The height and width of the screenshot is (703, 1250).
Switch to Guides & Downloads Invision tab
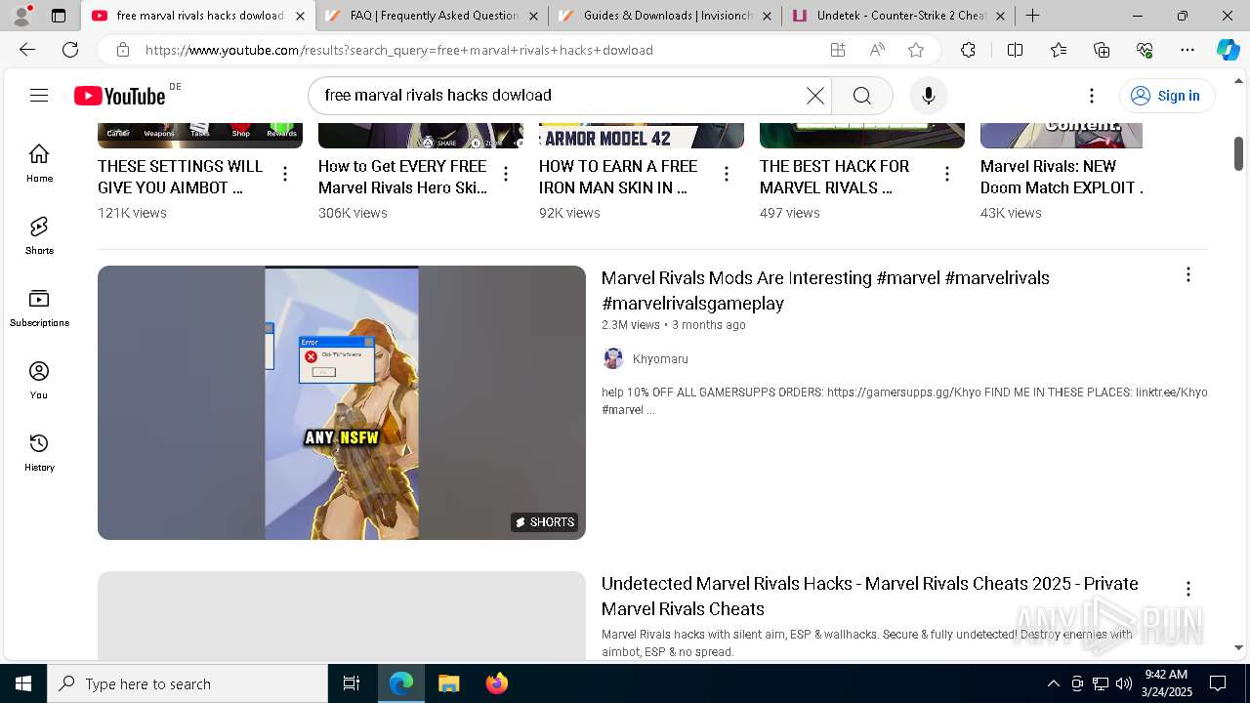pos(664,16)
